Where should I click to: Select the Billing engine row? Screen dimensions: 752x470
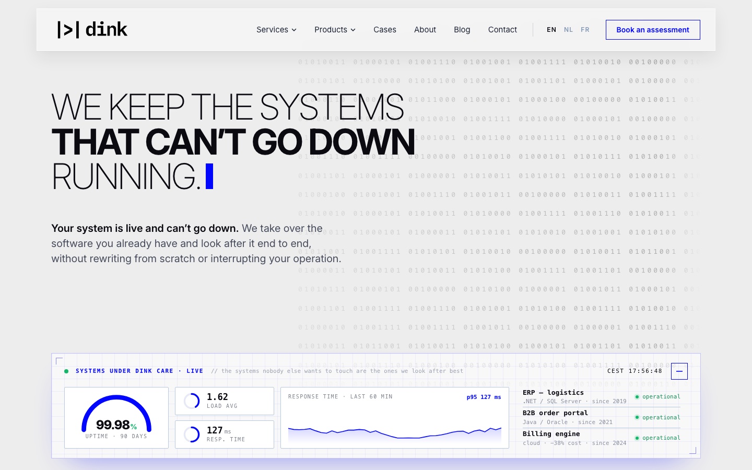[x=602, y=438]
